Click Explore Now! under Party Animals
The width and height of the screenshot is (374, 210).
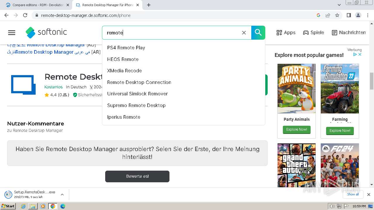point(297,129)
